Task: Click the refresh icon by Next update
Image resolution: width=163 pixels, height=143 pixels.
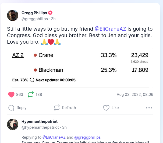Action: click(x=32, y=80)
